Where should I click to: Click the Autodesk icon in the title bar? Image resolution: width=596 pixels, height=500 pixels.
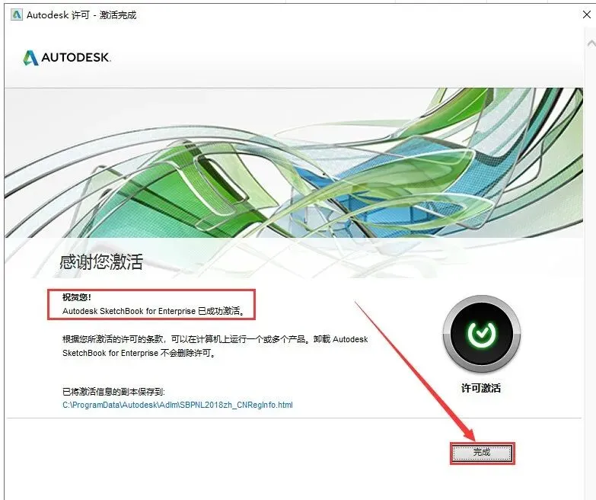[16, 14]
